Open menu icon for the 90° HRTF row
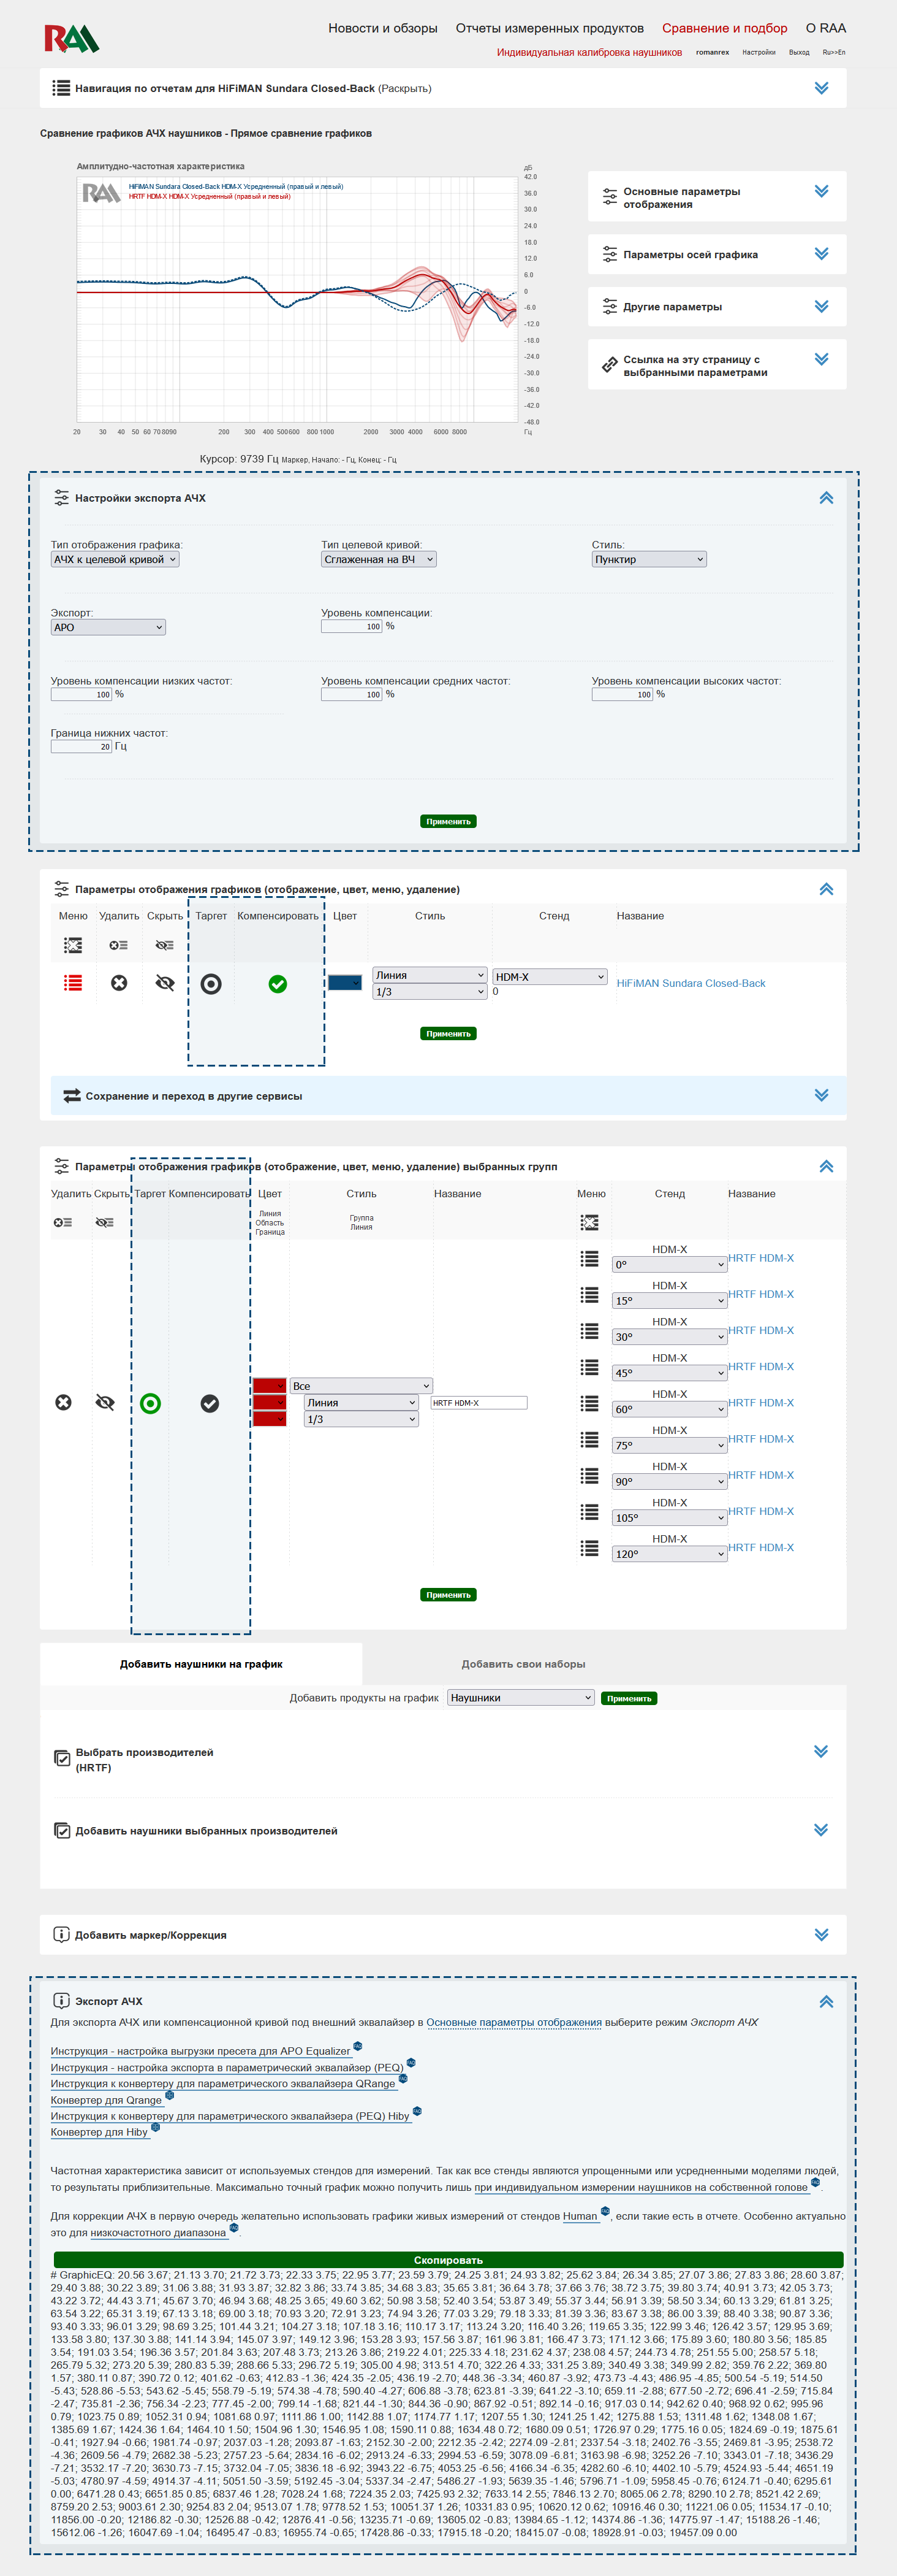Viewport: 897px width, 2576px height. 589,1475
